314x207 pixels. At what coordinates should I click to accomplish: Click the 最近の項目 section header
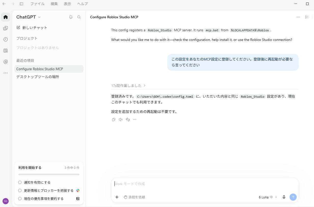pyautogui.click(x=25, y=61)
